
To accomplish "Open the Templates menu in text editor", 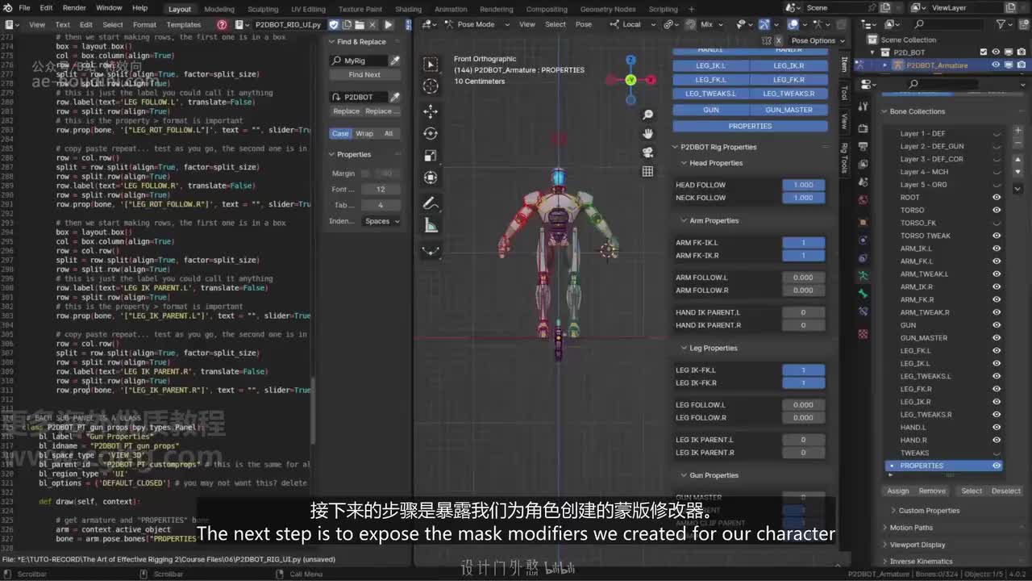I will (x=184, y=25).
